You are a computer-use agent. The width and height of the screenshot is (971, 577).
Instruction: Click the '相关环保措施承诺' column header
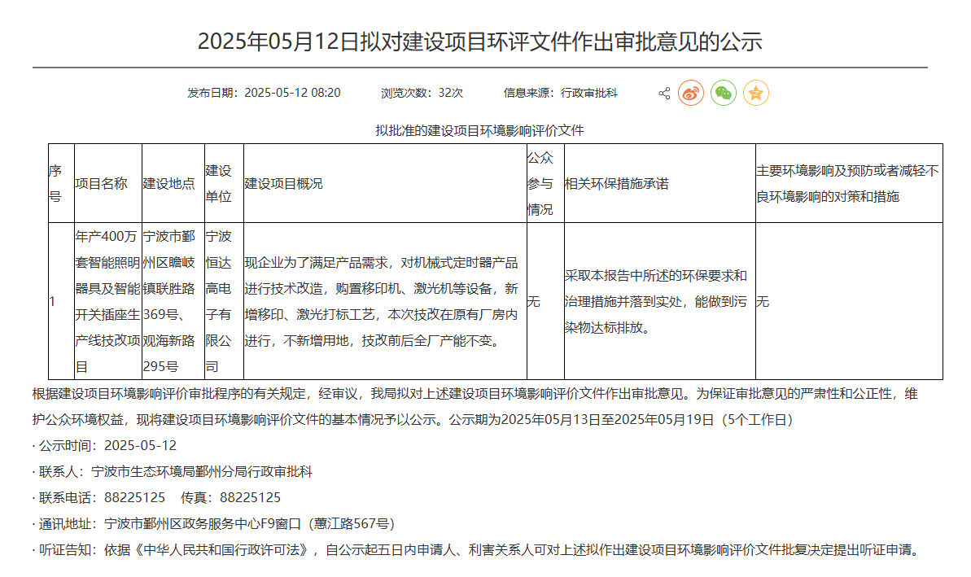tap(660, 183)
